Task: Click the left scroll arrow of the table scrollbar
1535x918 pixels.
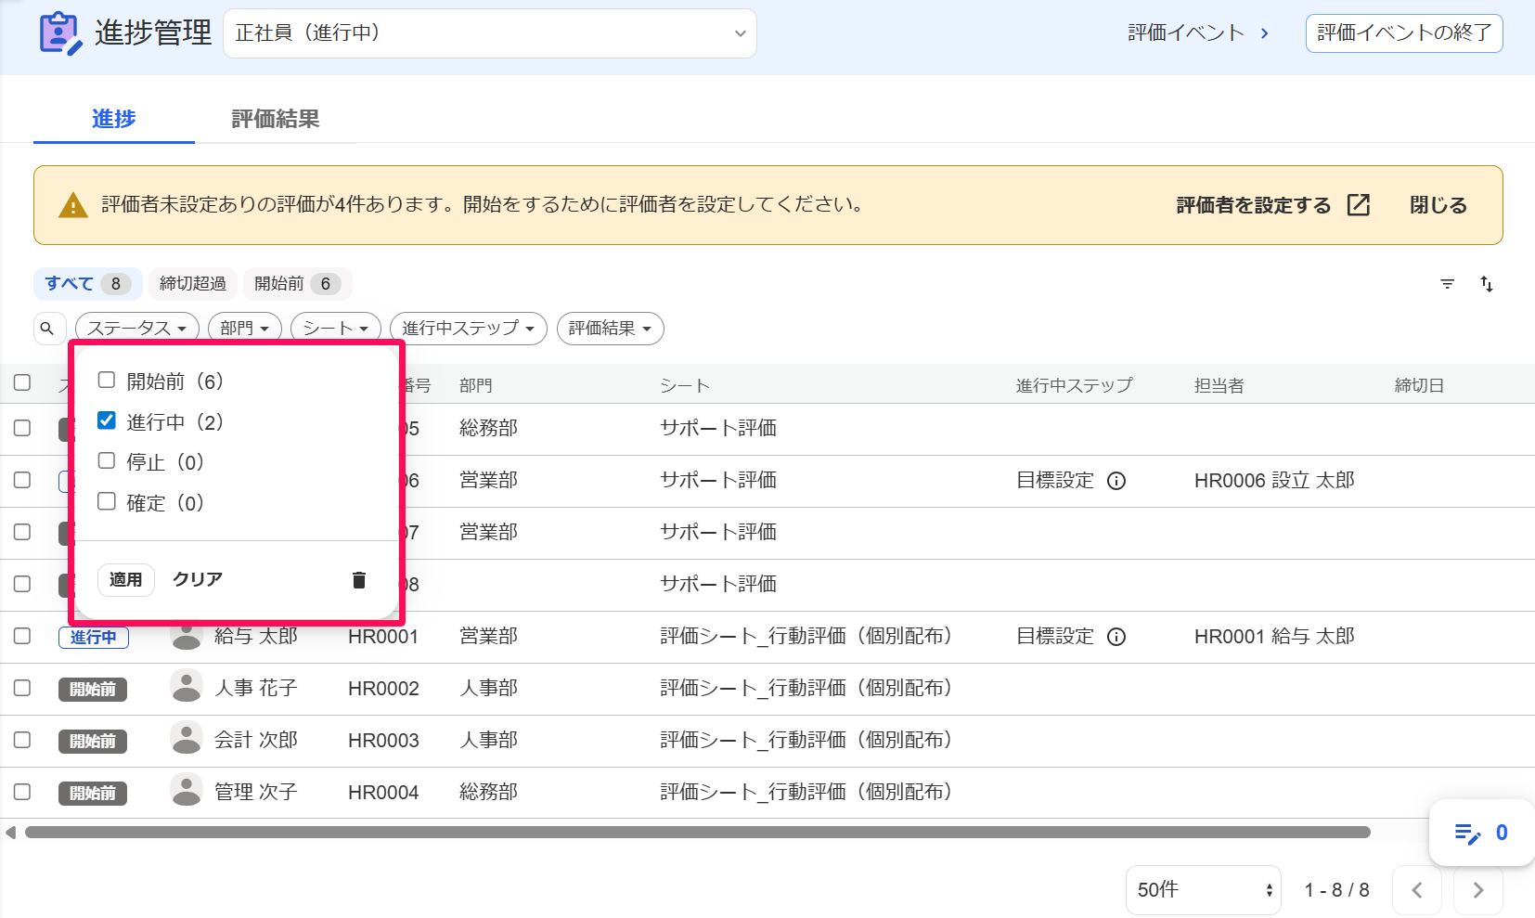Action: 10,833
